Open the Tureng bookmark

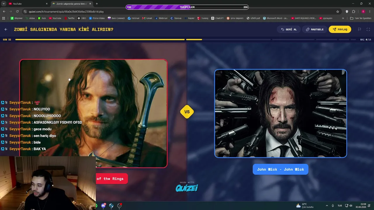[x=203, y=18]
